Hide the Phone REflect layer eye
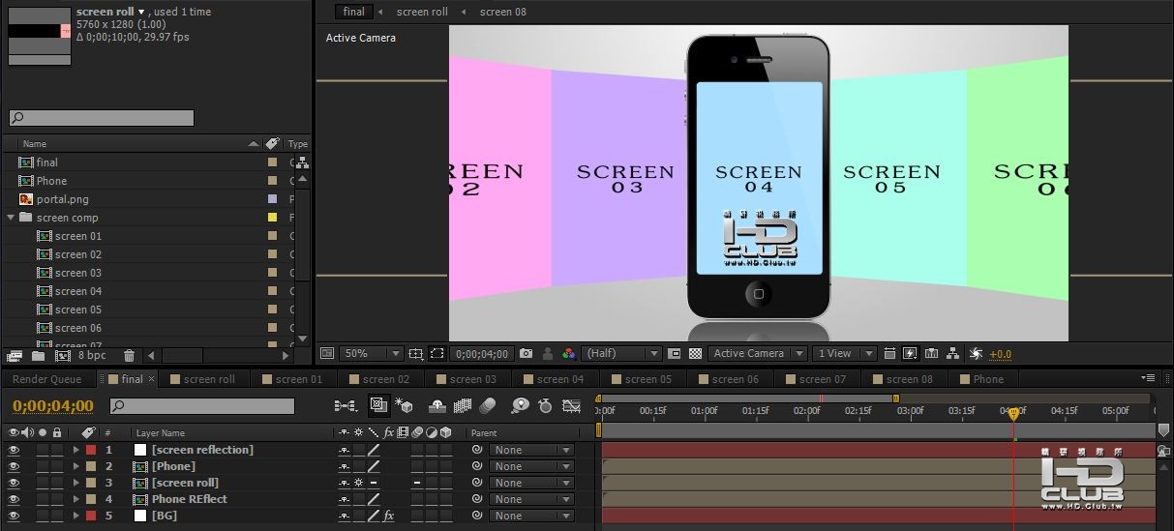Screen dimensions: 1174x531 [x=14, y=499]
